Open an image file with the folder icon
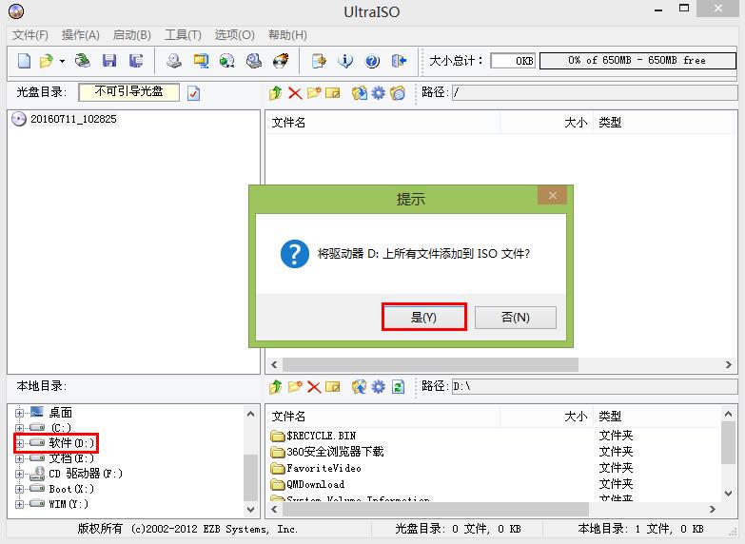 click(47, 61)
